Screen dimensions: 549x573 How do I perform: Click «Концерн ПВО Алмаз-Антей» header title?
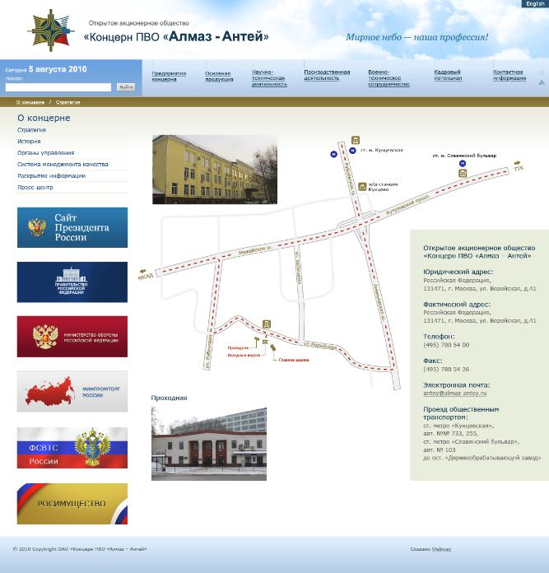click(x=176, y=36)
